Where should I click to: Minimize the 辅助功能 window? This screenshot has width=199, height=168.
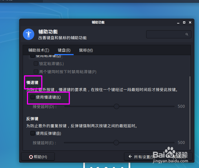[178, 23]
